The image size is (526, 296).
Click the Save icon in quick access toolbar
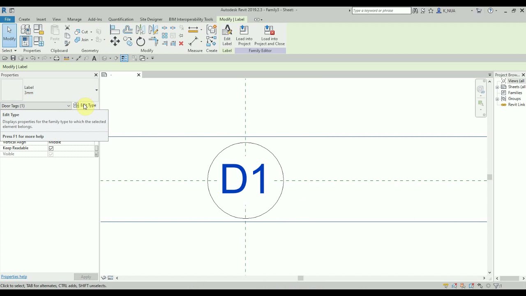pyautogui.click(x=13, y=58)
